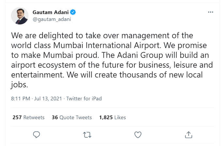The image size is (223, 146).
Task: Open the share icon under the tweet
Action: click(188, 134)
